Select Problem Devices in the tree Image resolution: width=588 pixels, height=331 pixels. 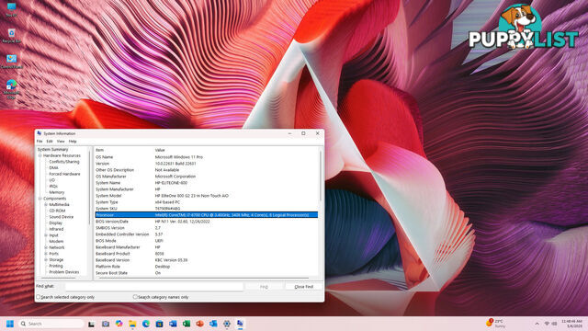[64, 272]
